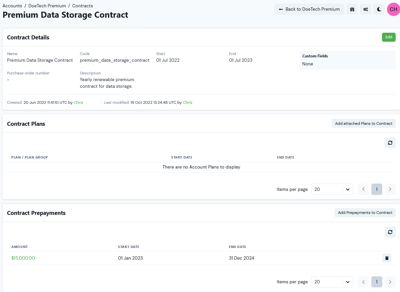400x292 pixels.
Task: Open the what's new gift icon
Action: pyautogui.click(x=352, y=9)
